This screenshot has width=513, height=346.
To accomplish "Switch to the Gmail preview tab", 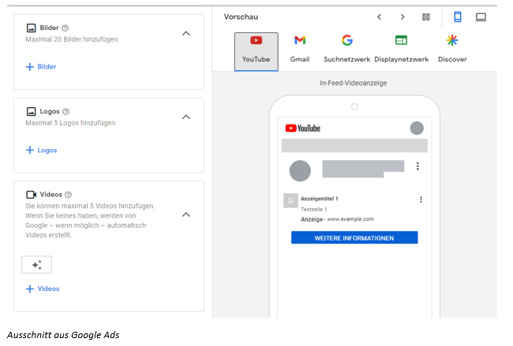I will coord(300,50).
